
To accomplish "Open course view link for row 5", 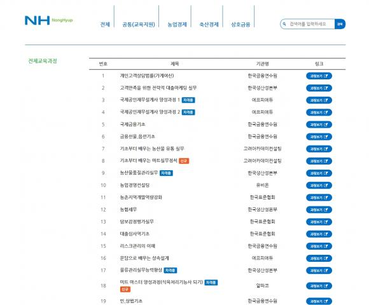I will coord(319,125).
